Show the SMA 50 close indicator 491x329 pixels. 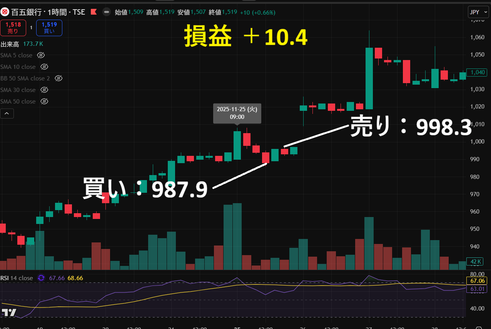pos(44,102)
